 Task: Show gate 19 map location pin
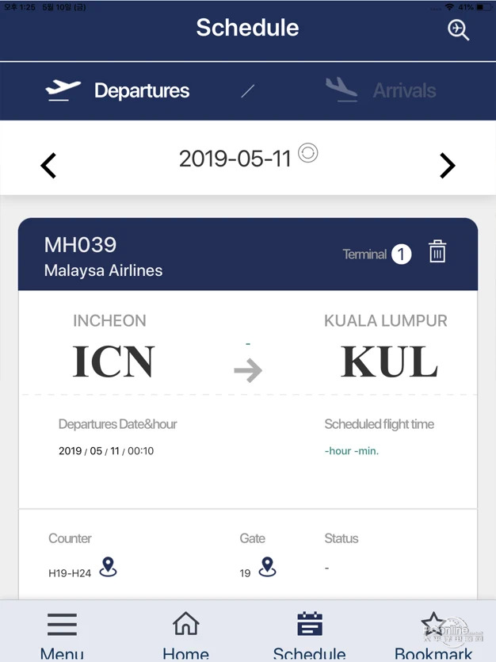click(267, 567)
